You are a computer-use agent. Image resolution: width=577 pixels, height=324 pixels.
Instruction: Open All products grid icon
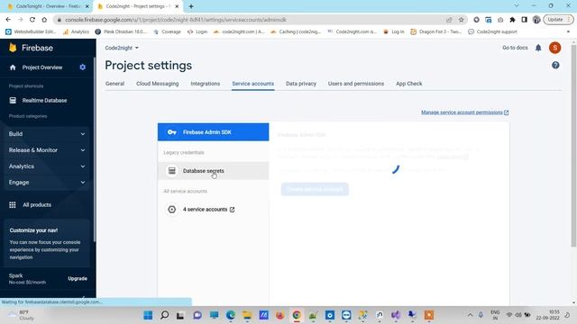(x=13, y=204)
